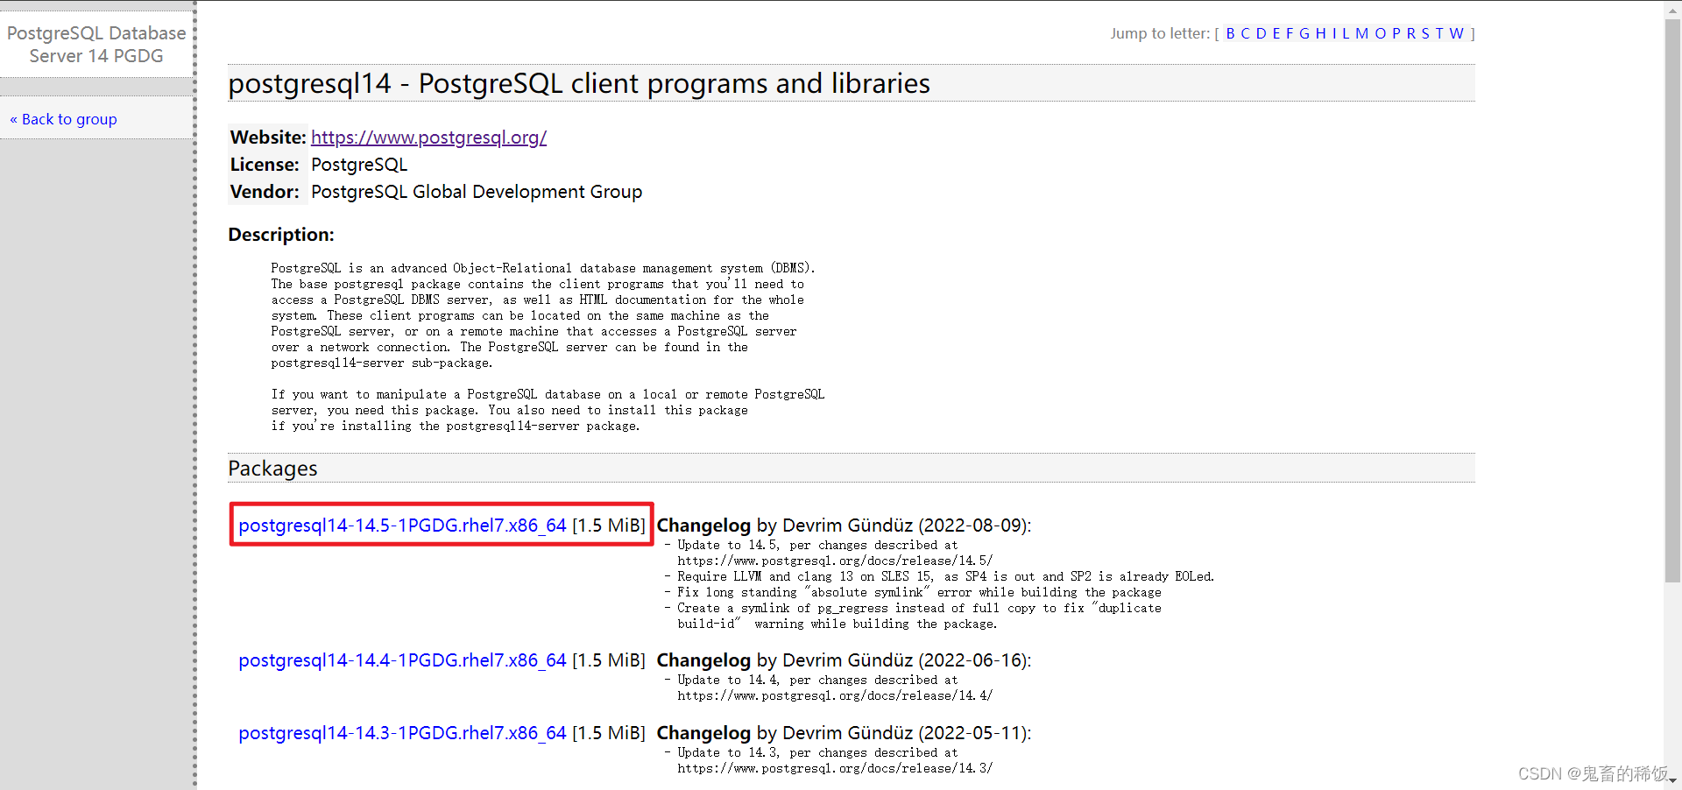
Task: Click the PostgreSQL Global Development Group vendor text
Action: 477,192
